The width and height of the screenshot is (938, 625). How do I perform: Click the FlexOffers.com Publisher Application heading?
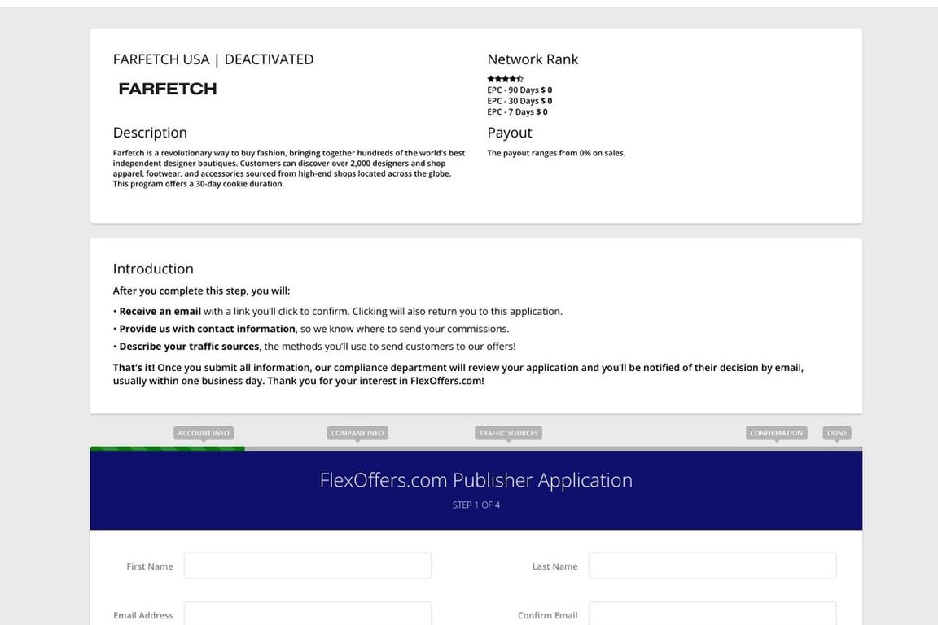476,479
